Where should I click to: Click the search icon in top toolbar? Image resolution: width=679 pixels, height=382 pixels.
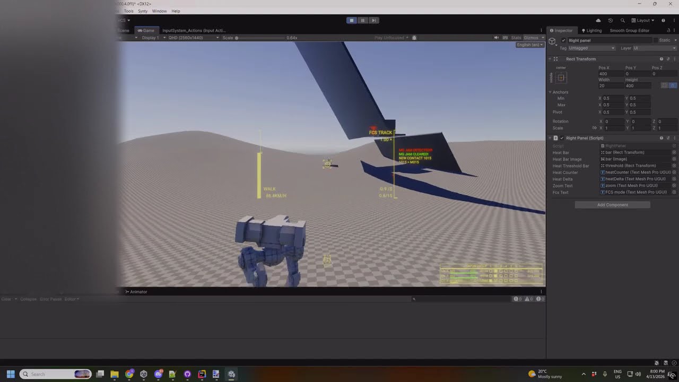click(x=622, y=20)
